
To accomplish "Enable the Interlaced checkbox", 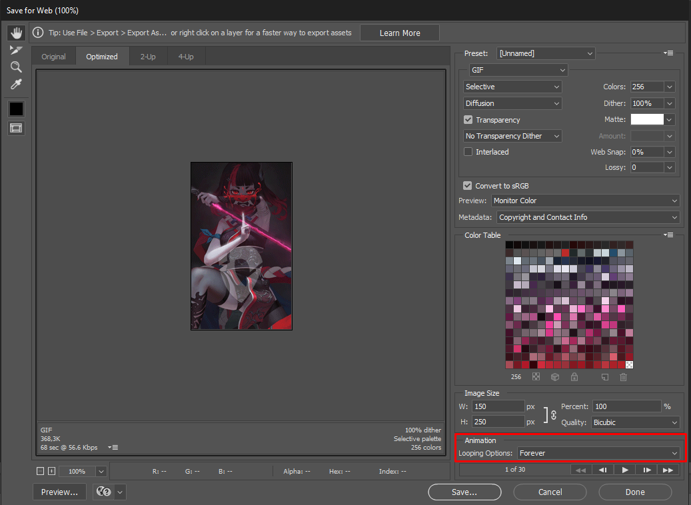I will 468,152.
